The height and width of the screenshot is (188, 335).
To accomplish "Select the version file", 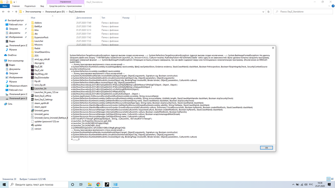I will [x=38, y=129].
